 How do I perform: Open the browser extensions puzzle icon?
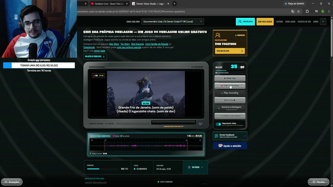pos(307,11)
